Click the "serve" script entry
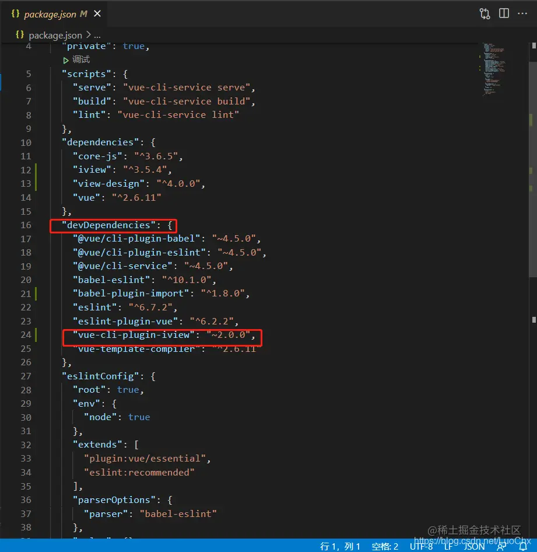 click(x=164, y=88)
